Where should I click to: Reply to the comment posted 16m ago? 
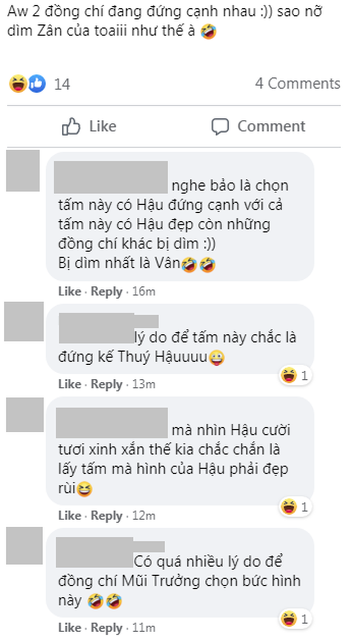[107, 291]
